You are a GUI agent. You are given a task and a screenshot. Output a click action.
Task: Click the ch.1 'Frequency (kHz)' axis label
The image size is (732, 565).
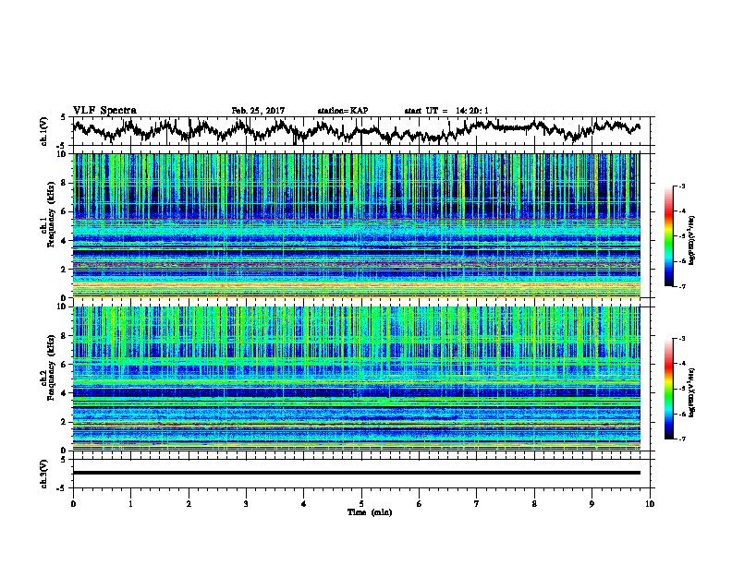(x=51, y=214)
